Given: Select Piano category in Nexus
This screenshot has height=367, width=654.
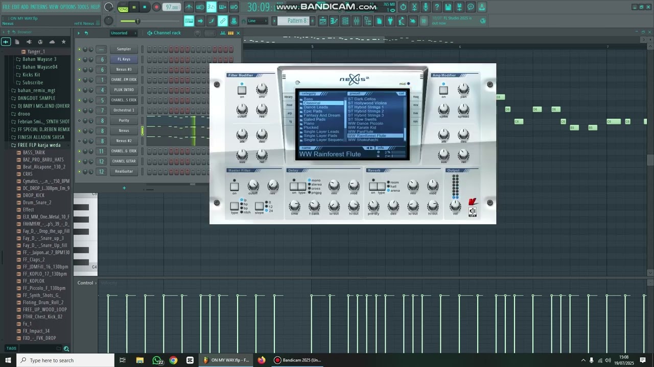Looking at the screenshot, I should (x=309, y=123).
